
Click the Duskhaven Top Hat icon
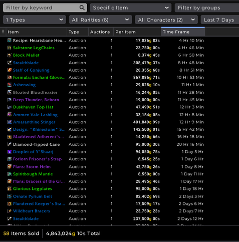(x=10, y=107)
